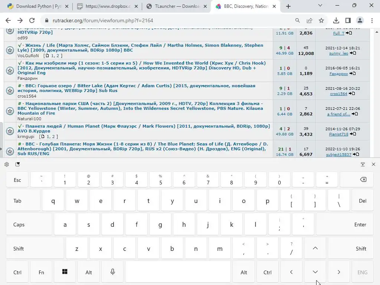Click the star icon beside Human Planet

point(10,131)
